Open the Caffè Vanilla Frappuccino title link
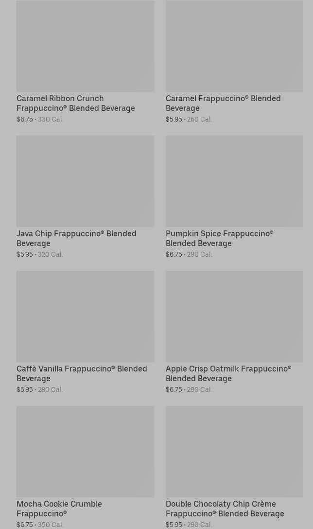313x529 pixels. 82,373
